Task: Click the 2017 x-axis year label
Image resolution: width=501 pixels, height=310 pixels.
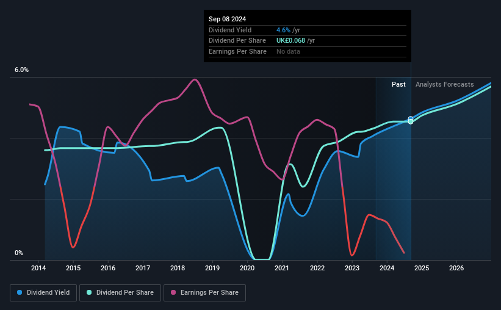Action: point(143,268)
